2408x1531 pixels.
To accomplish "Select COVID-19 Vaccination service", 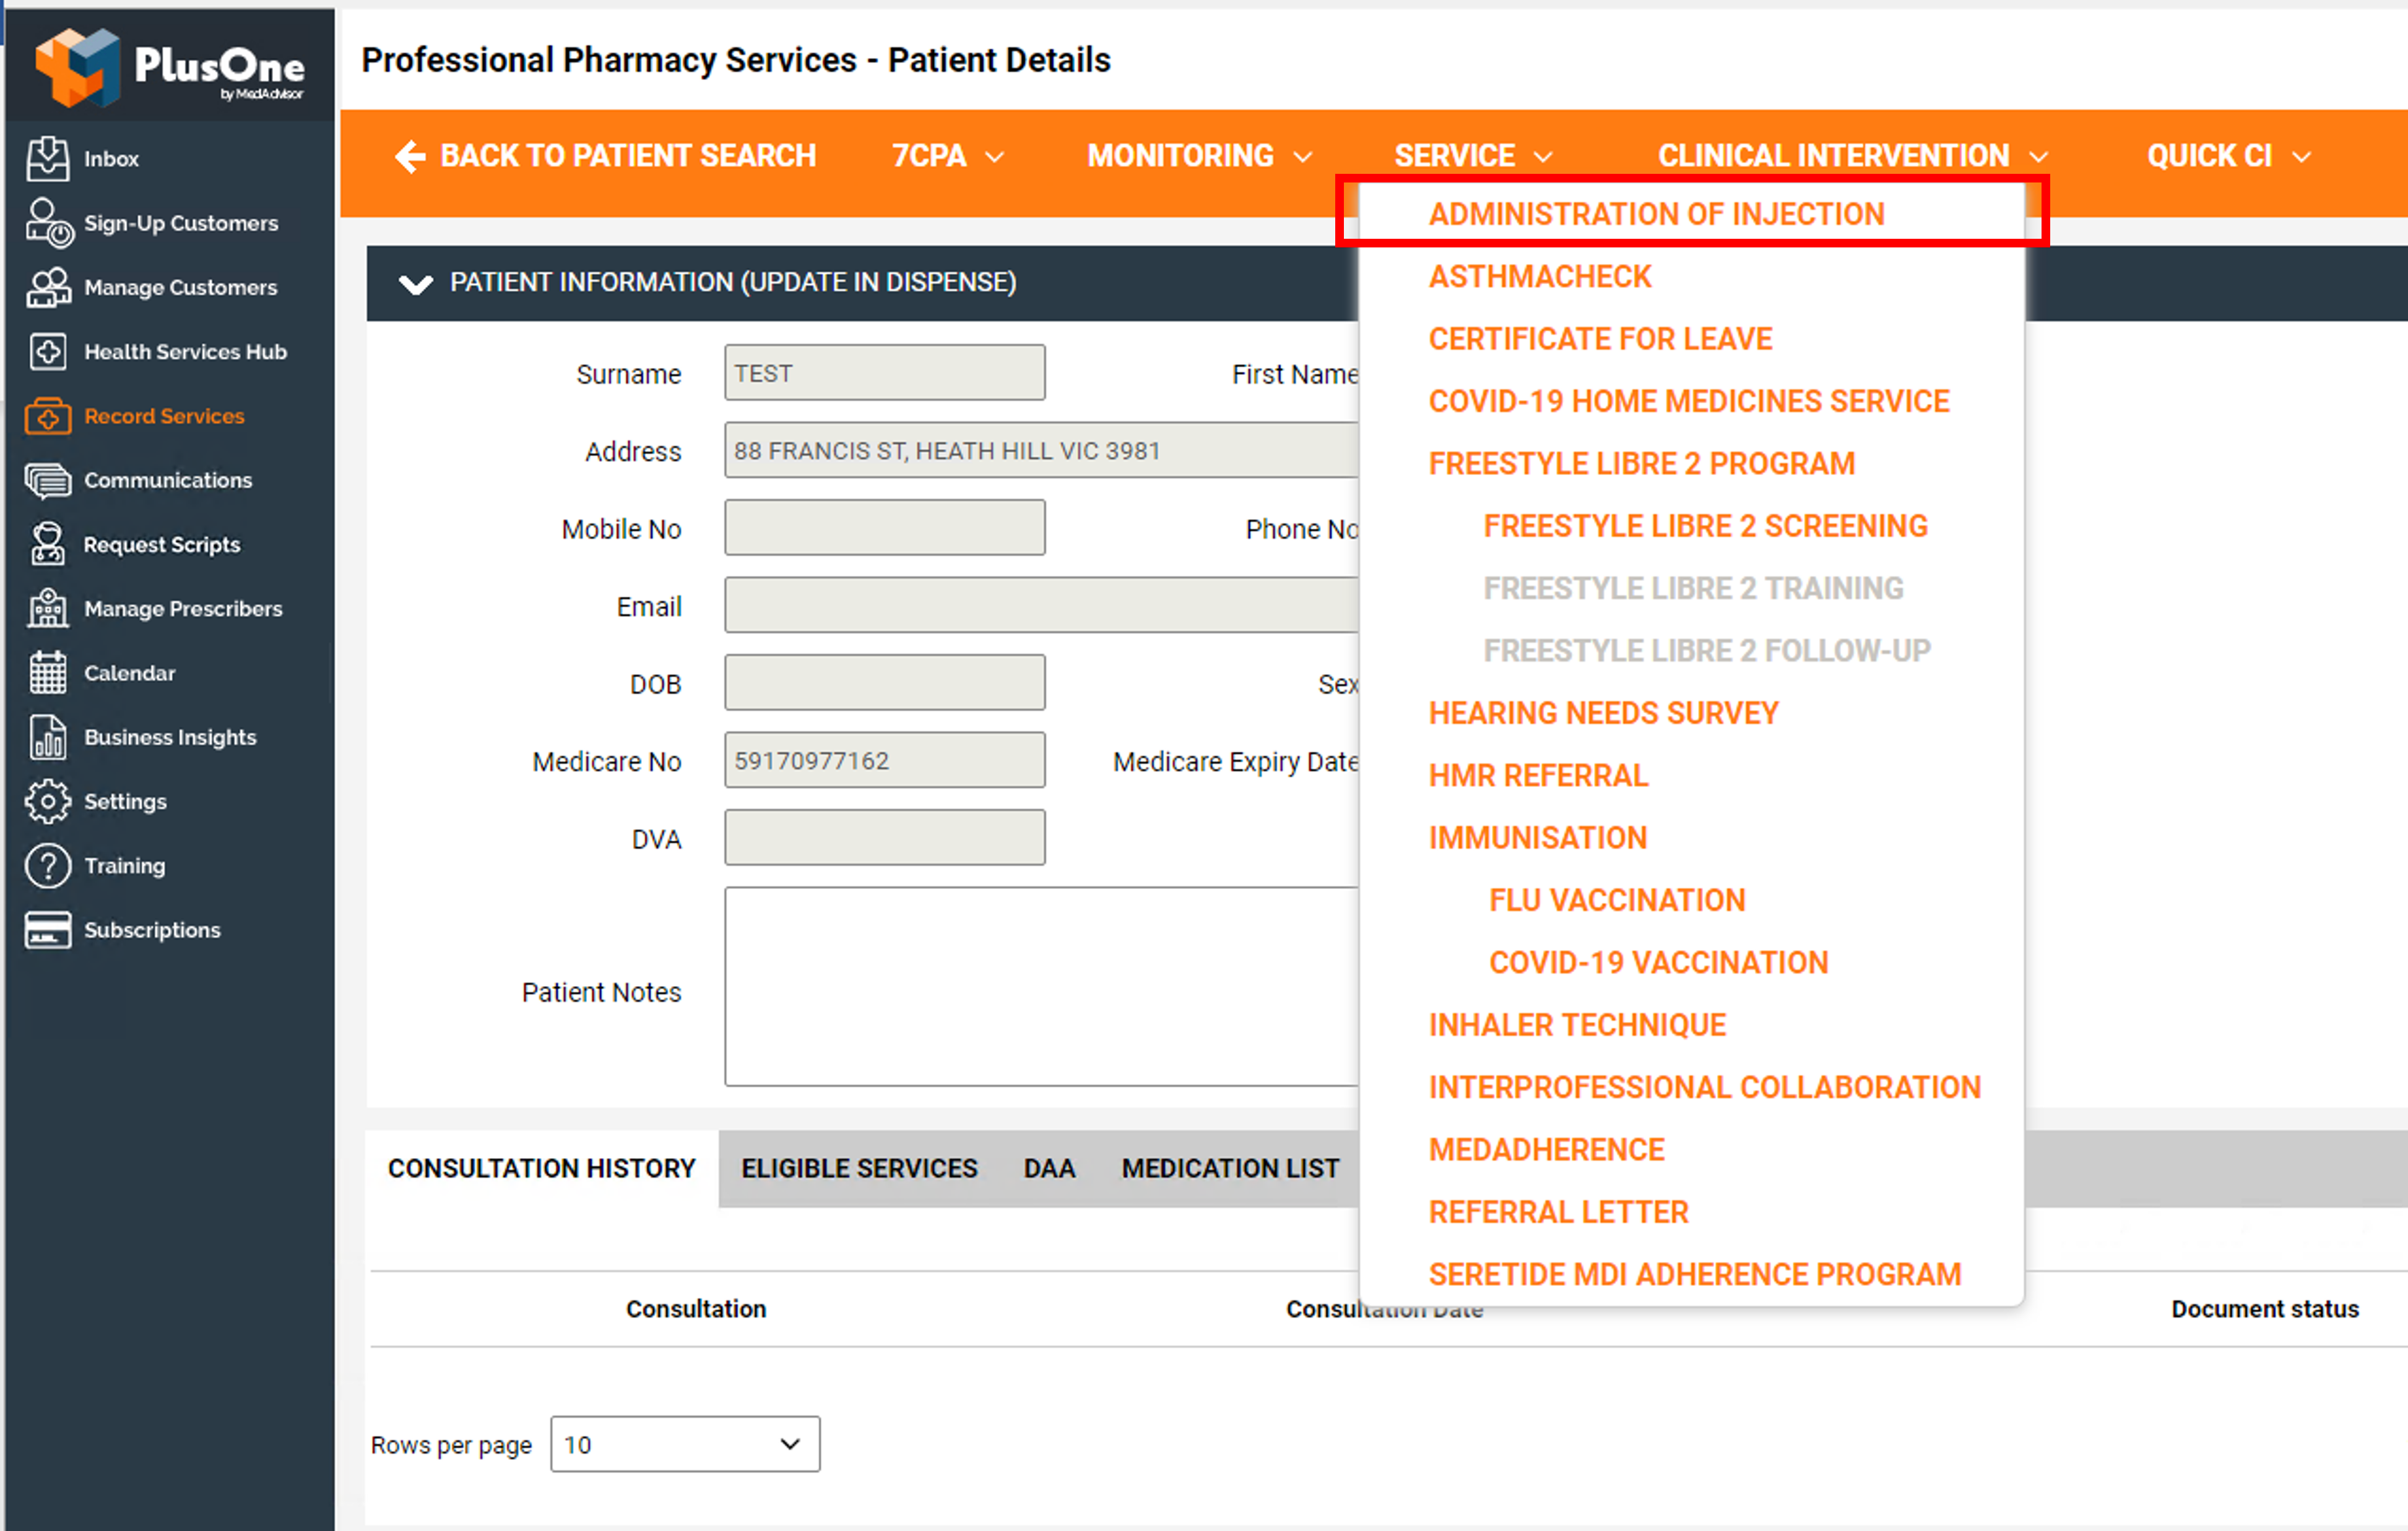I will (x=1658, y=963).
